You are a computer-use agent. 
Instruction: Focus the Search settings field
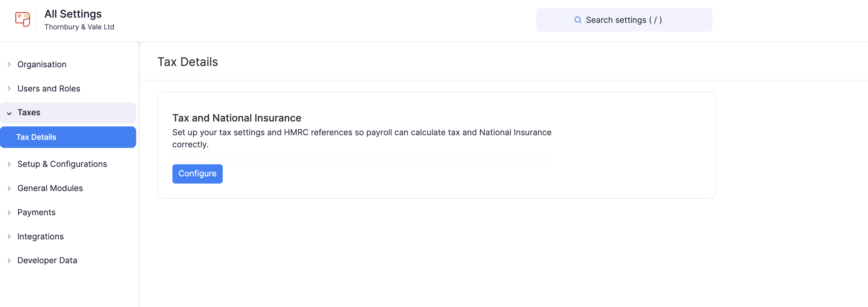624,20
